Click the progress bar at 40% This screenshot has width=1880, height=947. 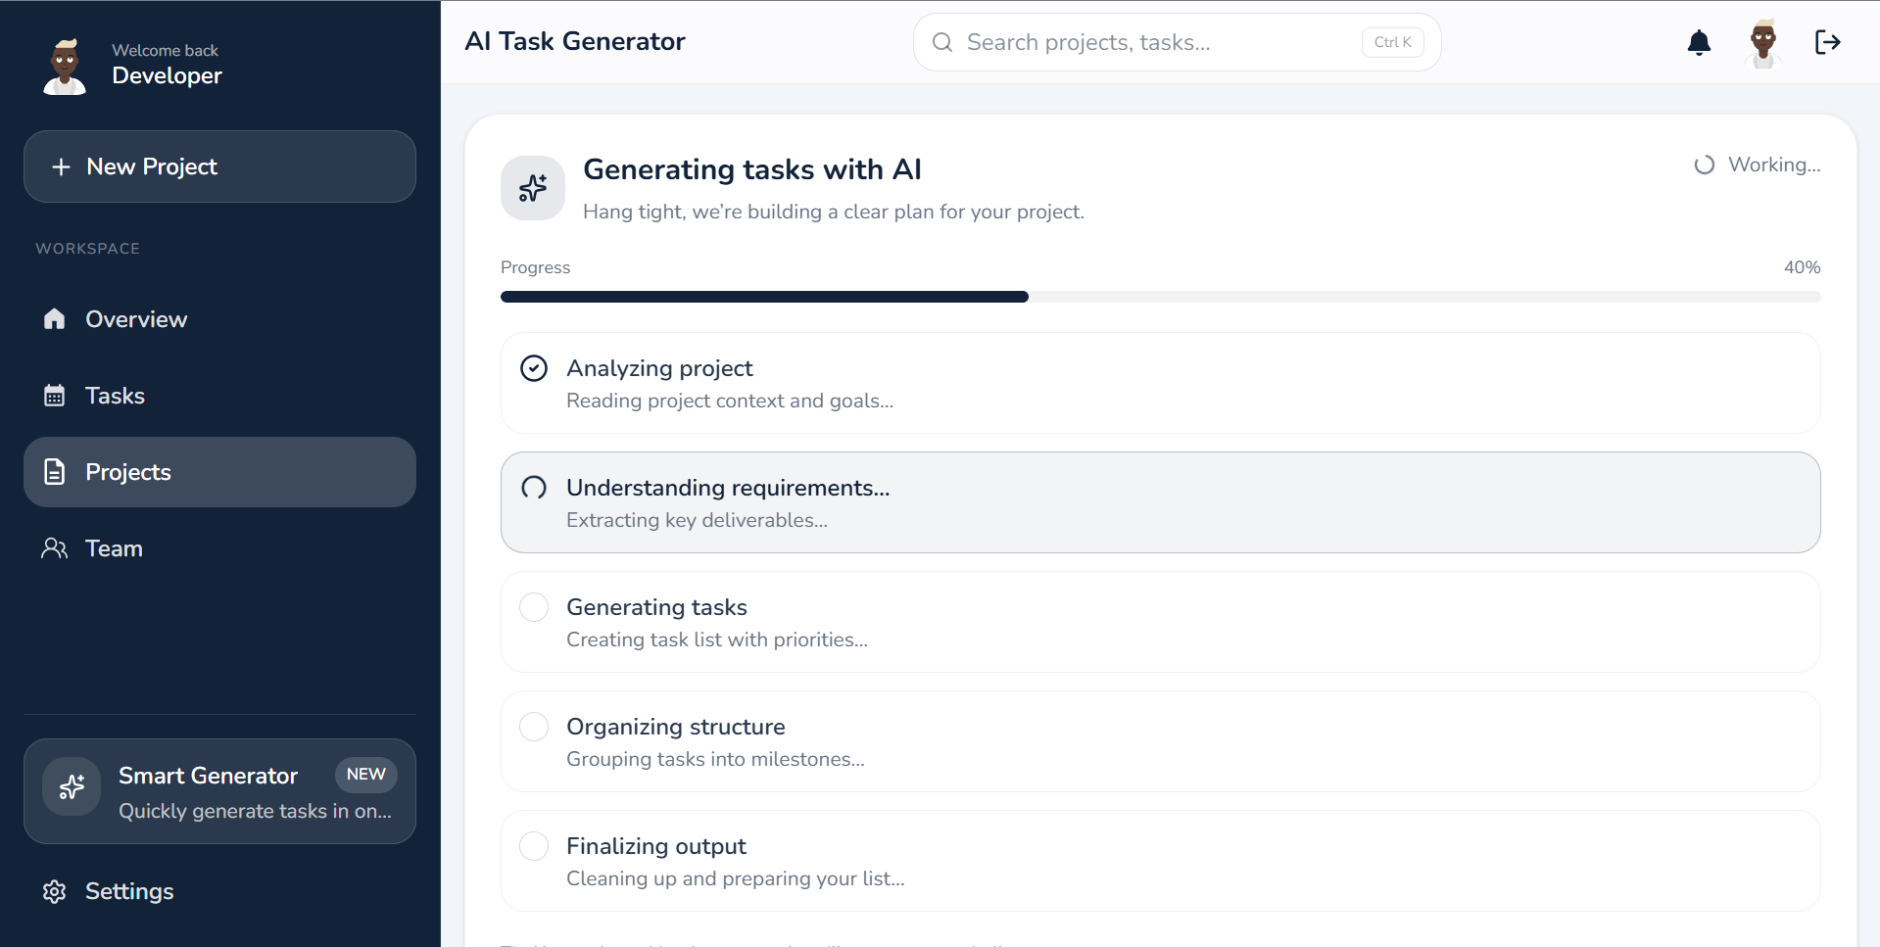coord(1160,297)
